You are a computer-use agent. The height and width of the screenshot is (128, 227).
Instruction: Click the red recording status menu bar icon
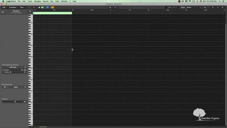[179, 1]
